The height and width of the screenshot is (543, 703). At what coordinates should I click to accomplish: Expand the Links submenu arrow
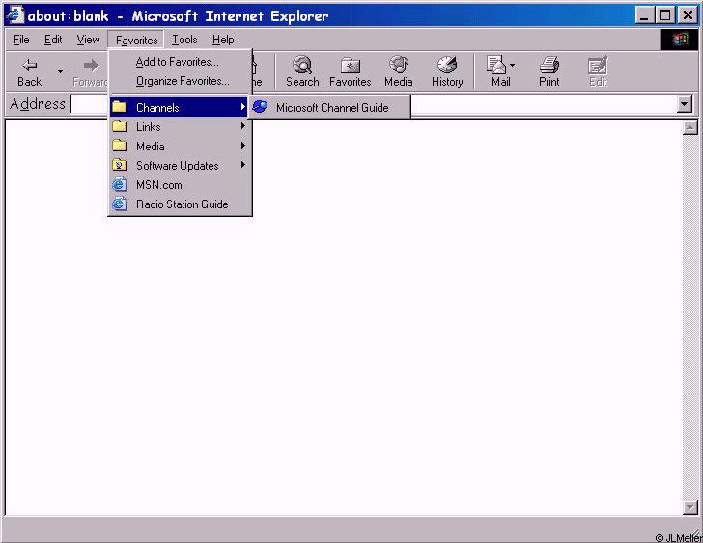click(243, 126)
